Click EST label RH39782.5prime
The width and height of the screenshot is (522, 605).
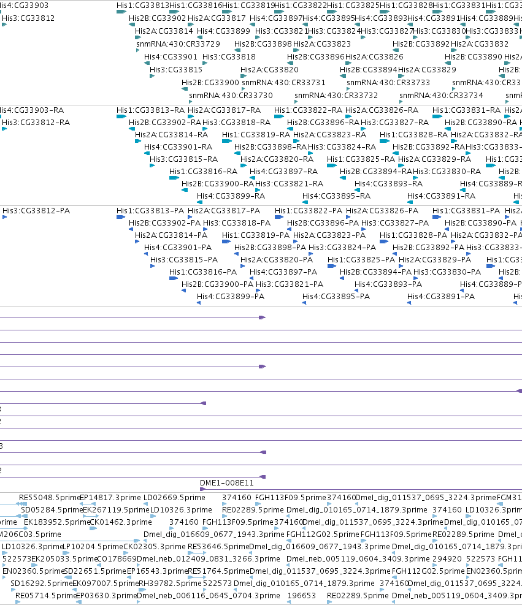(170, 584)
